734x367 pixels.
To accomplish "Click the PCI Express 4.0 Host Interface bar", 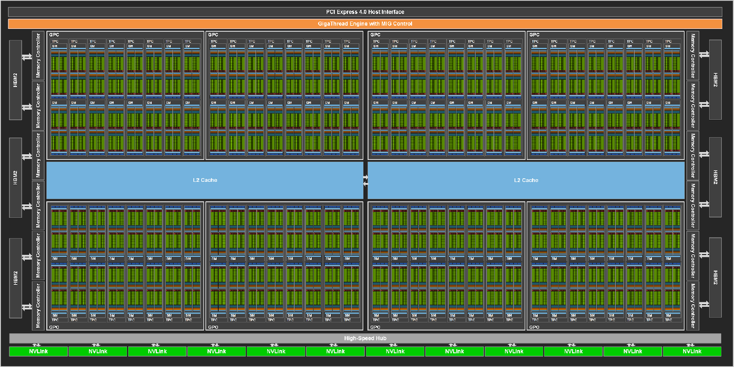I will [365, 12].
